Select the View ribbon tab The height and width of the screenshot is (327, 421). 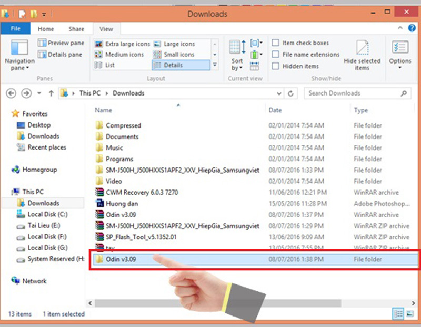coord(106,29)
